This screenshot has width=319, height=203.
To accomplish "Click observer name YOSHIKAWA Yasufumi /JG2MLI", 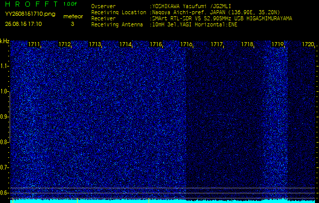I will pos(192,6).
